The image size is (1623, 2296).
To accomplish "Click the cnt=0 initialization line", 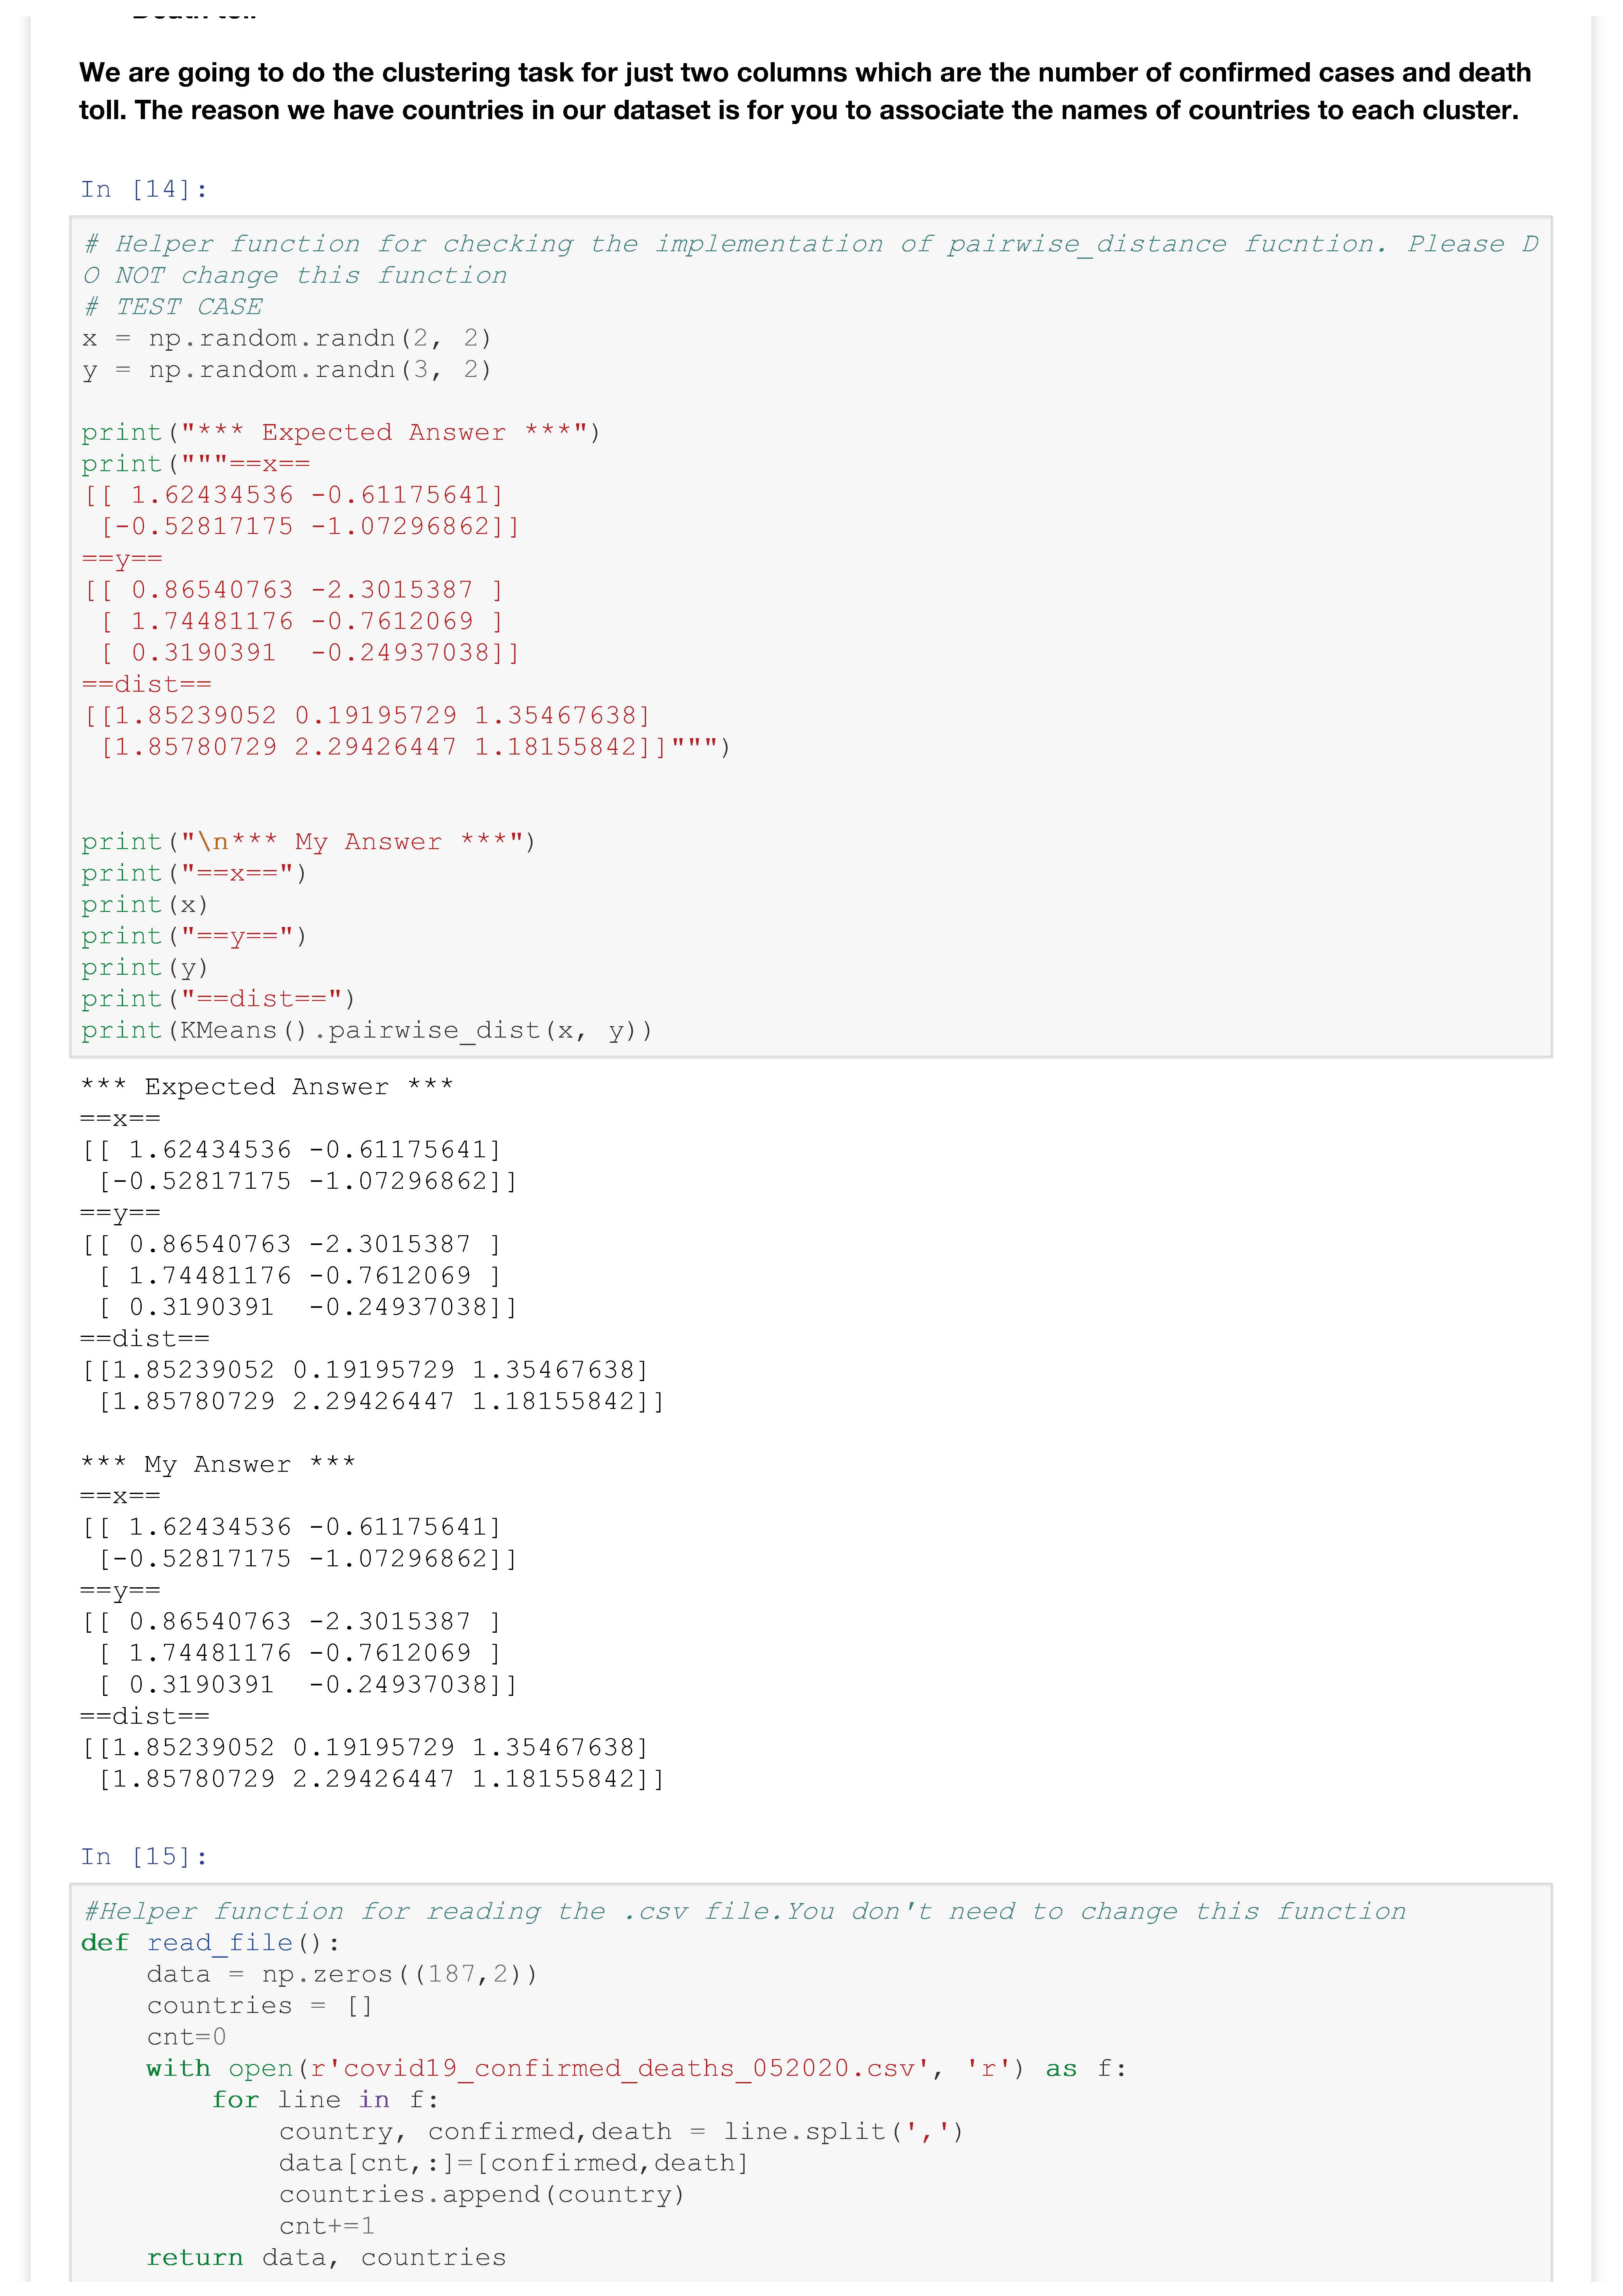I will click(187, 2037).
